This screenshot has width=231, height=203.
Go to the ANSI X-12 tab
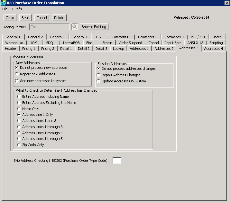195,43
